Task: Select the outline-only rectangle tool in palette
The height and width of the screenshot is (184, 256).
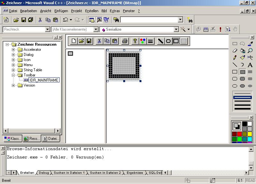Action: coord(235,72)
